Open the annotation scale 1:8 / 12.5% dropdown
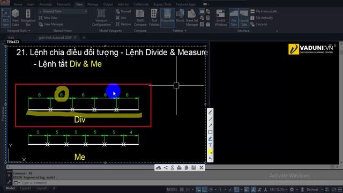This screenshot has height=193, width=343. 278,189
